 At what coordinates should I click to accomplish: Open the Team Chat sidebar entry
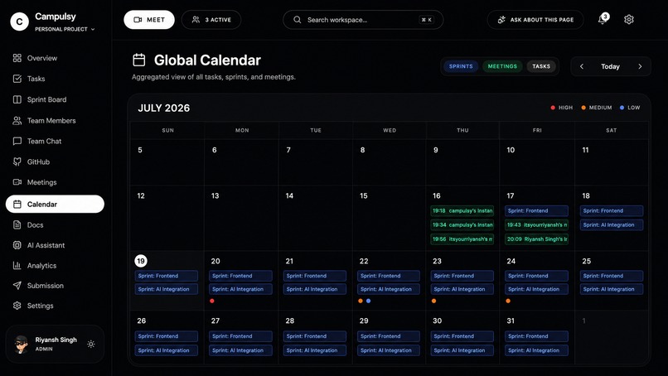(44, 141)
